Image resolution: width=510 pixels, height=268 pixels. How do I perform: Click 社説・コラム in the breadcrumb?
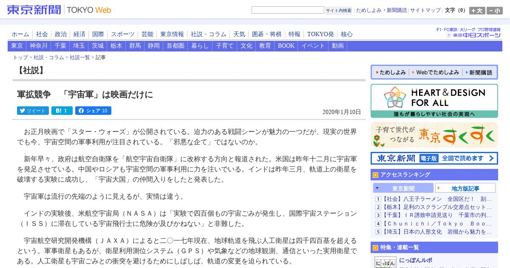pyautogui.click(x=49, y=57)
